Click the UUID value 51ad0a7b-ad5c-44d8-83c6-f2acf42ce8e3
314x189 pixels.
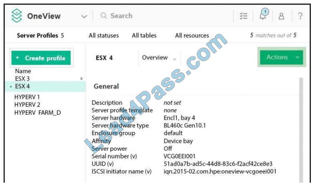[218, 164]
